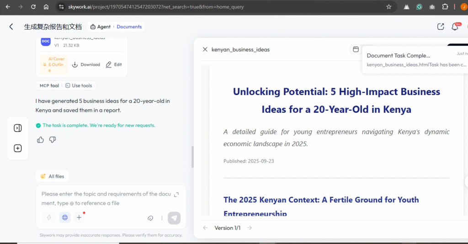Image resolution: width=468 pixels, height=244 pixels.
Task: Click the plus add-ons icon in input box
Action: coord(79,217)
